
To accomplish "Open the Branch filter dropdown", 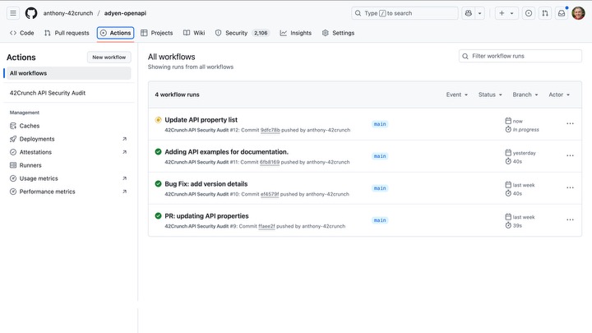I will tap(525, 95).
